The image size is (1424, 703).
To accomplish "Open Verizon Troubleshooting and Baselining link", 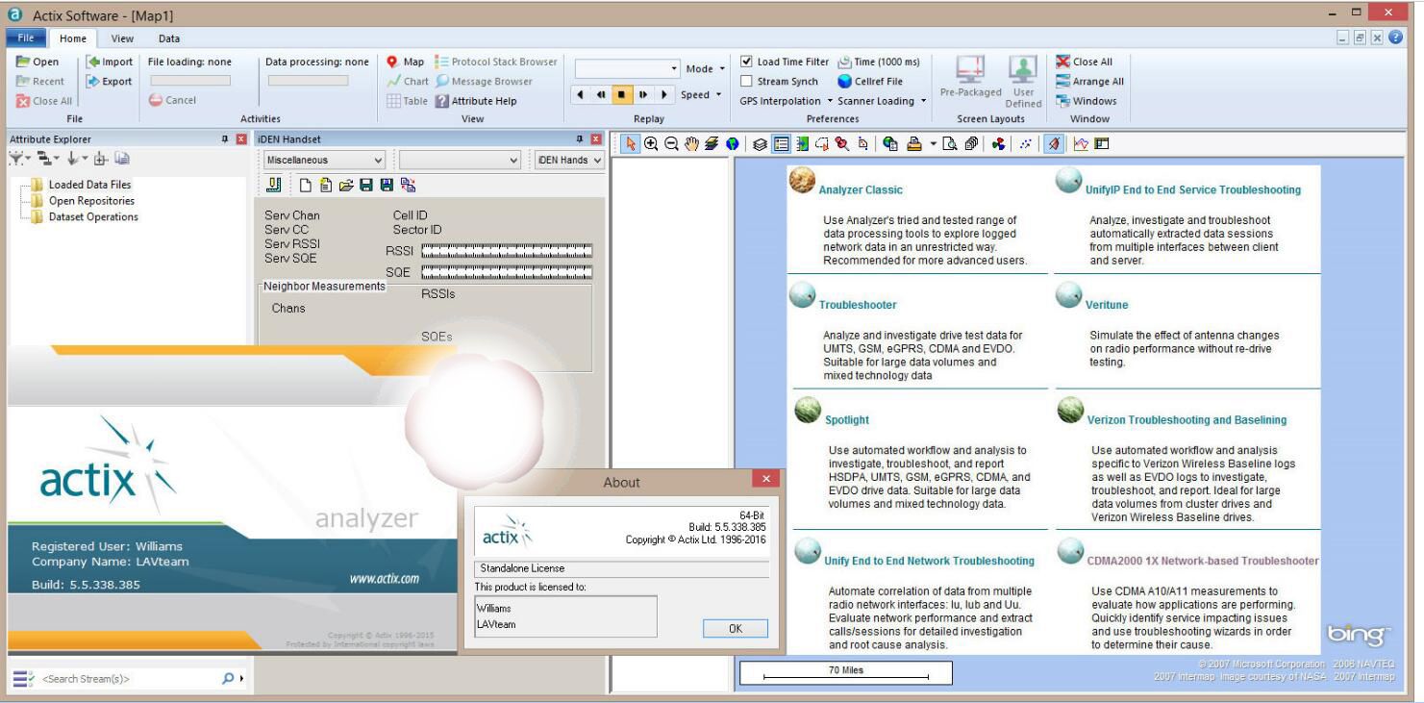I will [x=1187, y=419].
